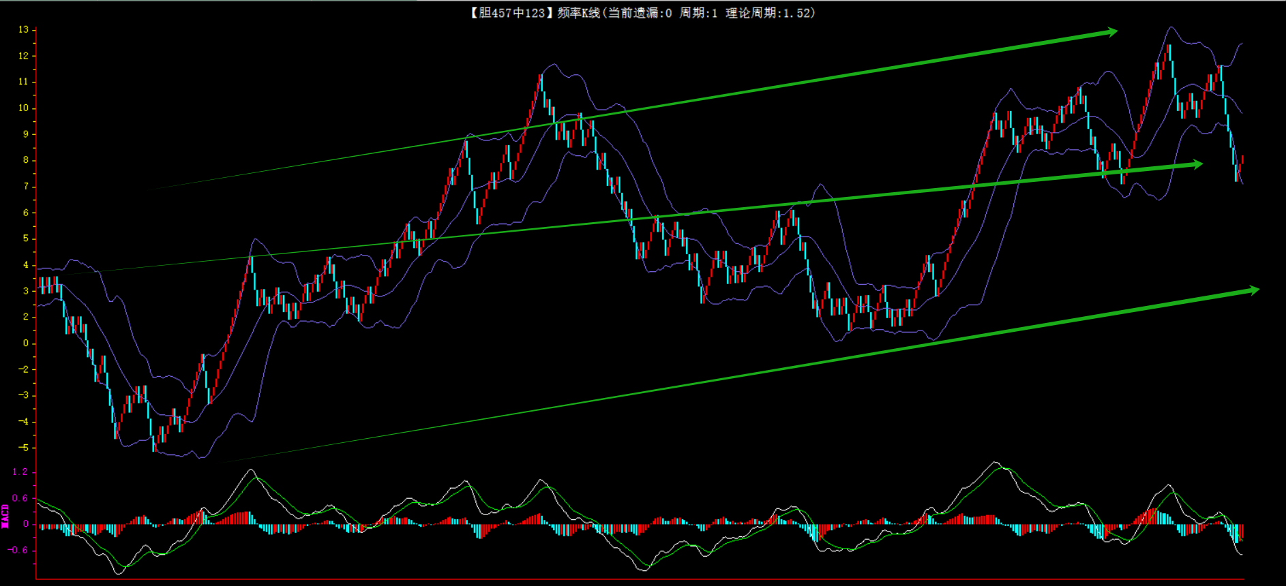Click the middle green trendline arrowhead
Viewport: 1286px width, 586px height.
tap(1197, 164)
